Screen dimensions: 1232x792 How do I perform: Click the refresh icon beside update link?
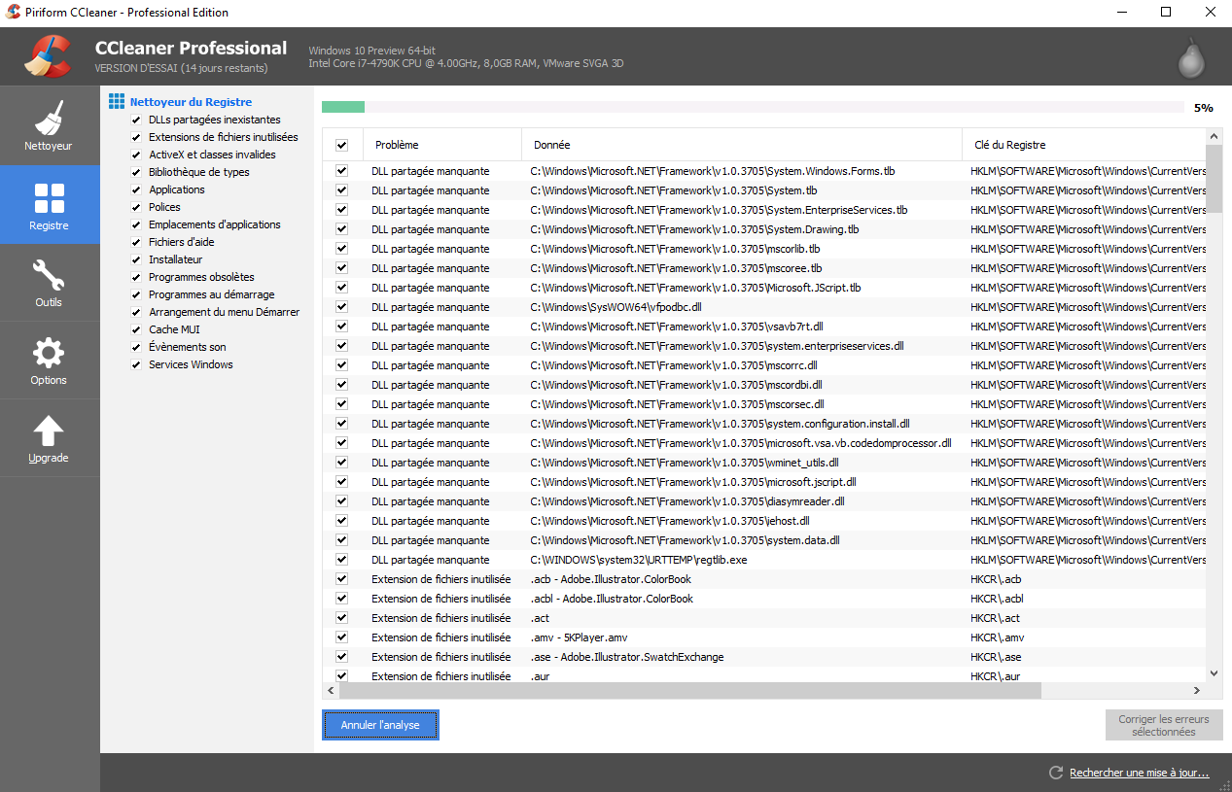pos(1056,773)
